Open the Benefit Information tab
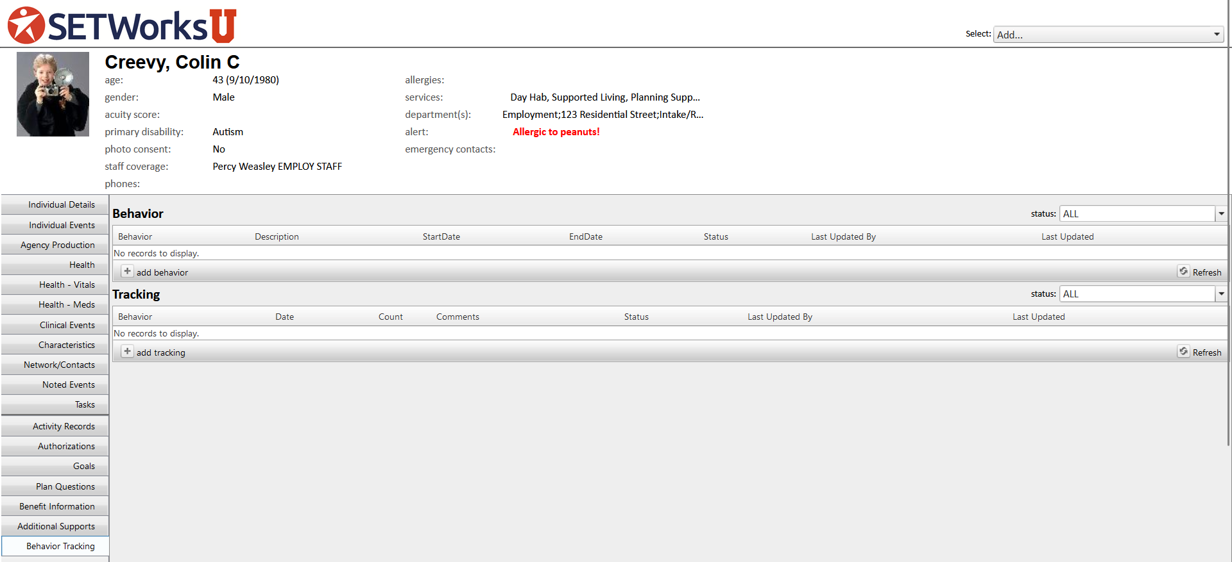 55,506
